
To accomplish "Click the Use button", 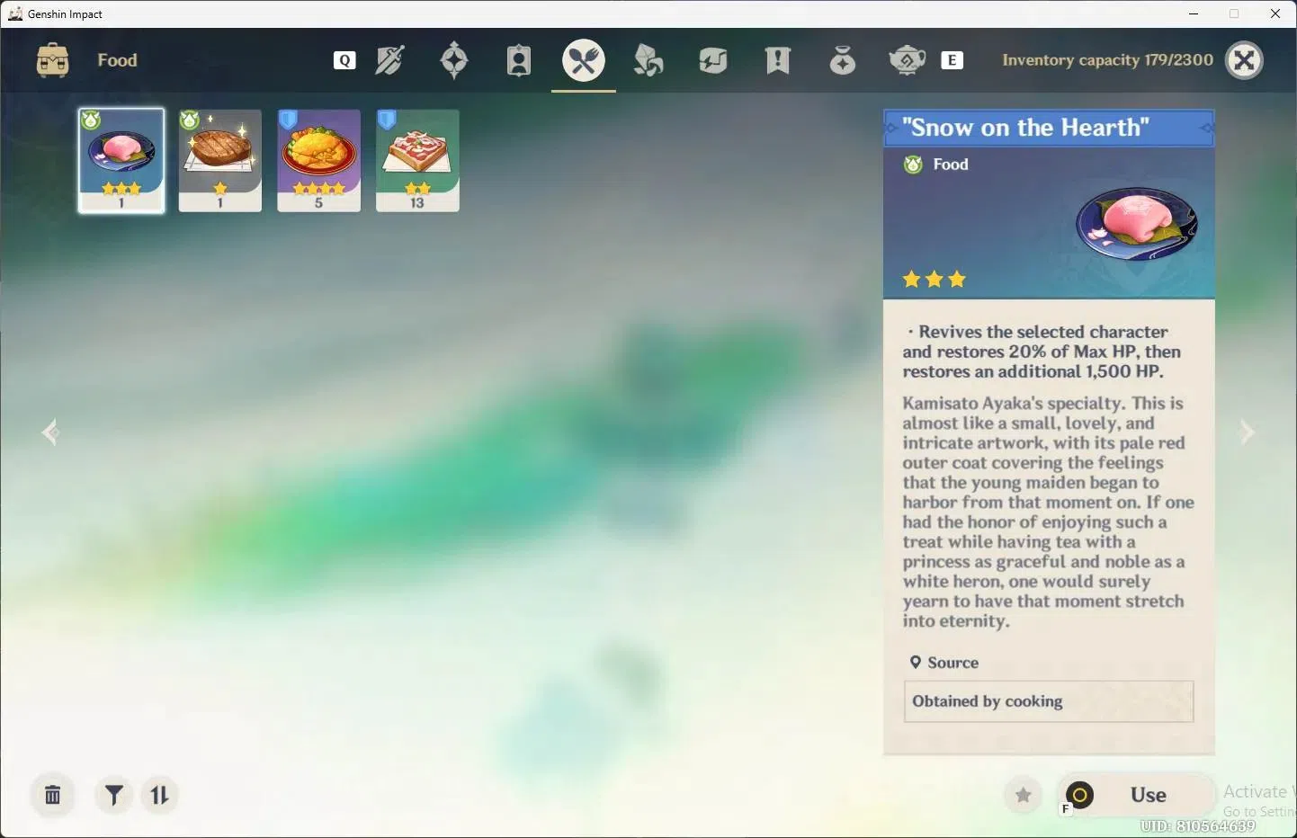I will coord(1137,795).
